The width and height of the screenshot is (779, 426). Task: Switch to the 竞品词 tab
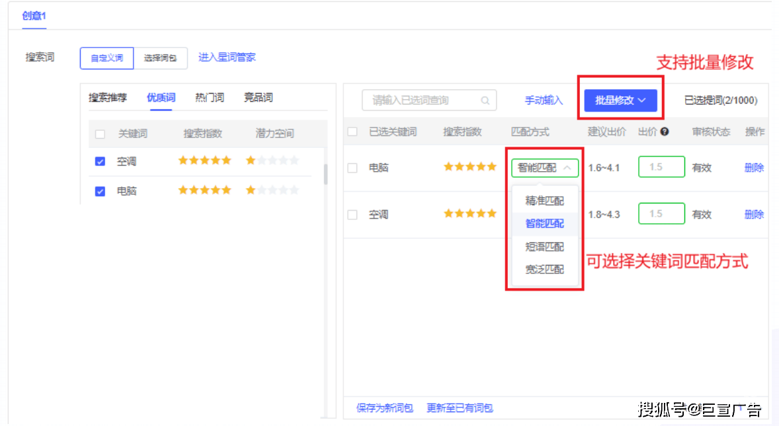pos(258,97)
